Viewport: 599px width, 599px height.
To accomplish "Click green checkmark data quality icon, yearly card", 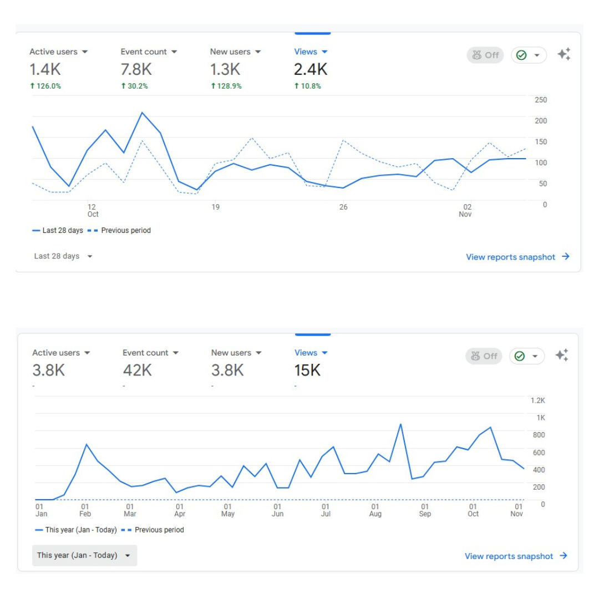I will (x=520, y=356).
